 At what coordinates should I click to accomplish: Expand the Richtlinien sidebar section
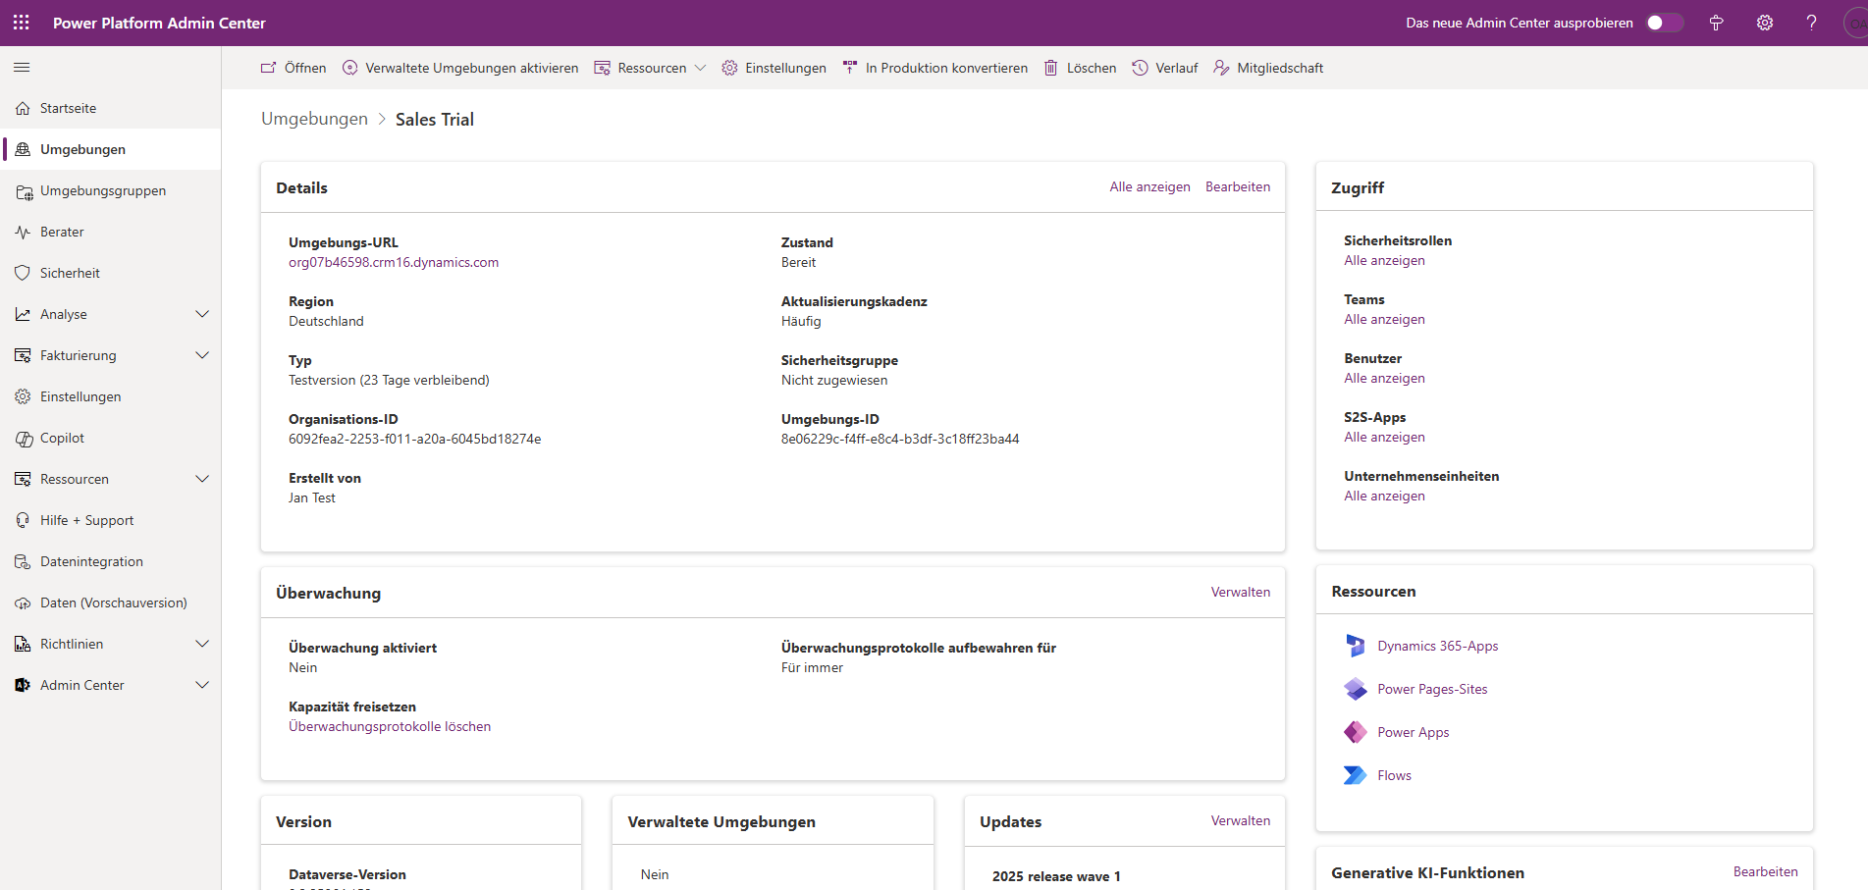(x=202, y=644)
